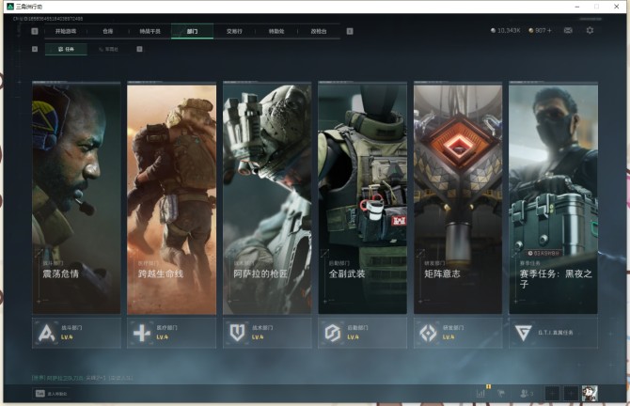Switch to the 仓库 tab

point(108,31)
